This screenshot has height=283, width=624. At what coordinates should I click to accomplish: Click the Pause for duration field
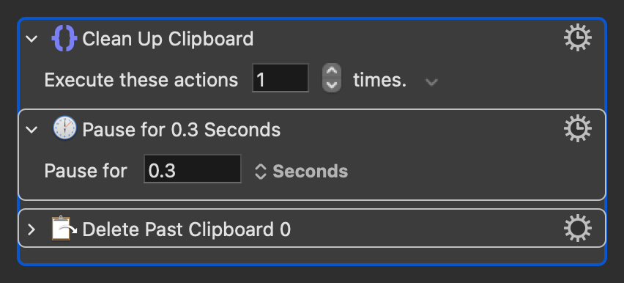(x=193, y=169)
